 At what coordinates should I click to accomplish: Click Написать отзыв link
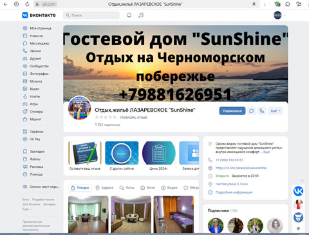133,117
